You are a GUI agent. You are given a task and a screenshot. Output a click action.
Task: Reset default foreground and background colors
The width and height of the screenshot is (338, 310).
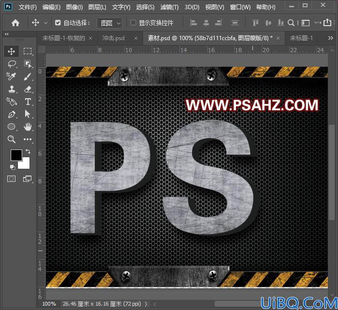click(x=13, y=167)
